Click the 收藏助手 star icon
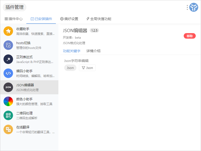 (x=8, y=31)
